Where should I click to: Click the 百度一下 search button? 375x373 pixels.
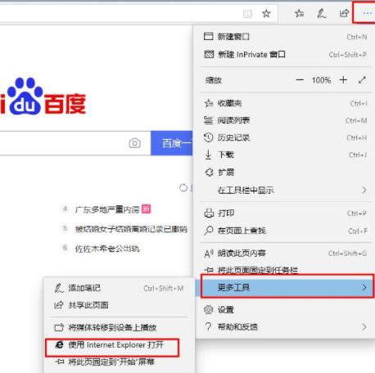[172, 143]
